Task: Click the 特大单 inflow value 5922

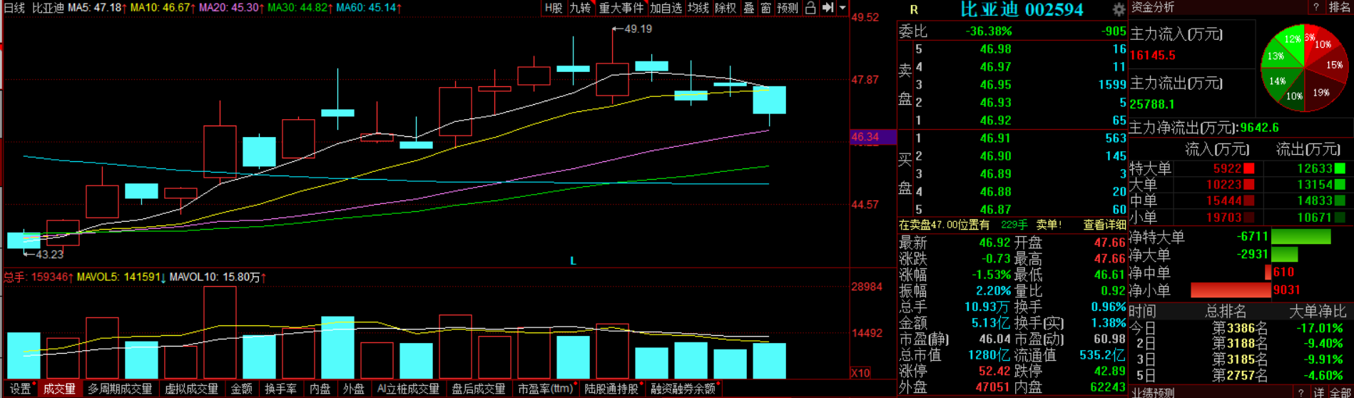Action: click(x=1228, y=168)
